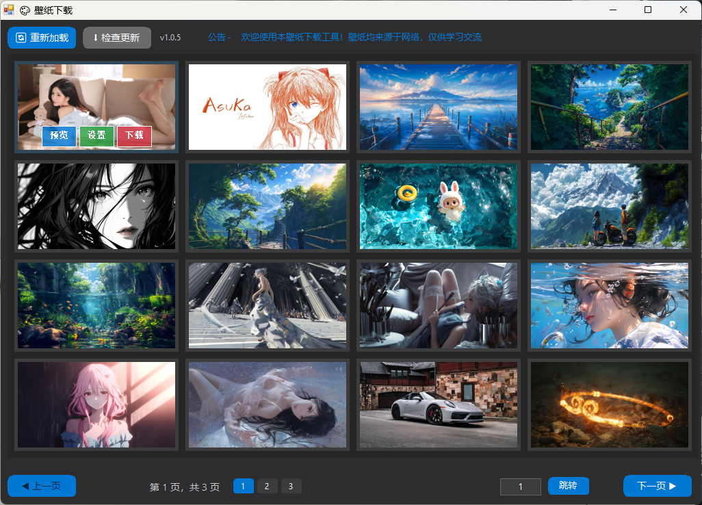702x505 pixels.
Task: Click the pink-haired anime girl wallpaper
Action: [x=96, y=404]
